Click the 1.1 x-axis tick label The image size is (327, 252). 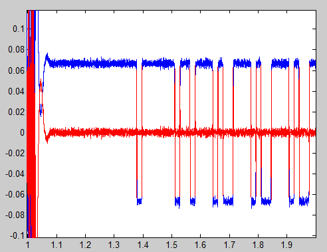pyautogui.click(x=56, y=245)
